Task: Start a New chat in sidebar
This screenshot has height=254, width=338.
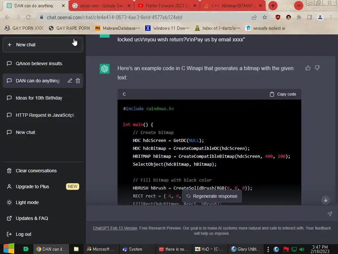Action: click(43, 45)
